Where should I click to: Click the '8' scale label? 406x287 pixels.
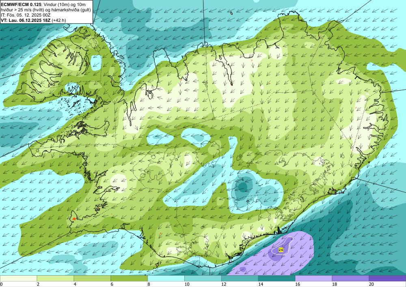tap(149, 284)
